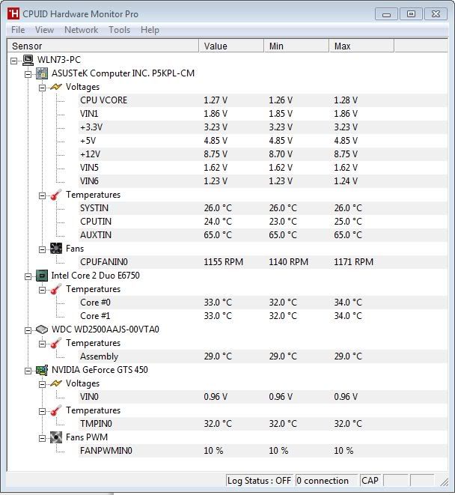455x495 pixels.
Task: Sort by the Value column header
Action: point(230,46)
